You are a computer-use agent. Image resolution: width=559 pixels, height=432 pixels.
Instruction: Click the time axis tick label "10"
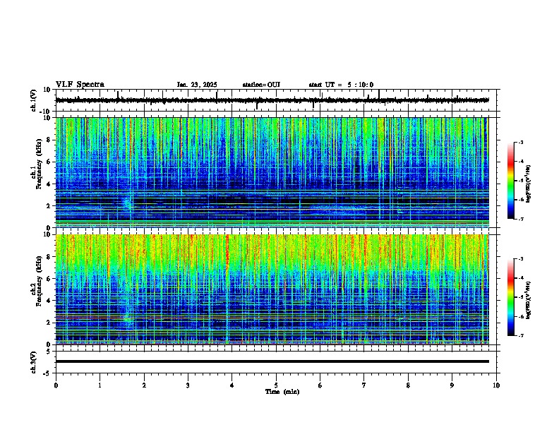[x=496, y=385]
